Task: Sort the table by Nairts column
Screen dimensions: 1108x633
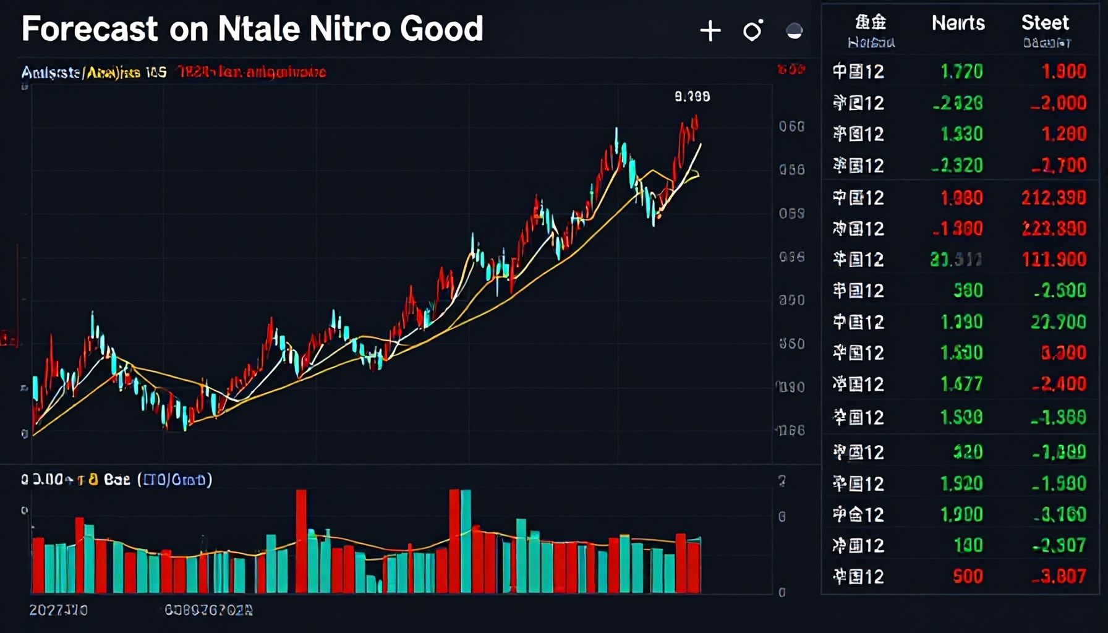Action: coord(958,23)
